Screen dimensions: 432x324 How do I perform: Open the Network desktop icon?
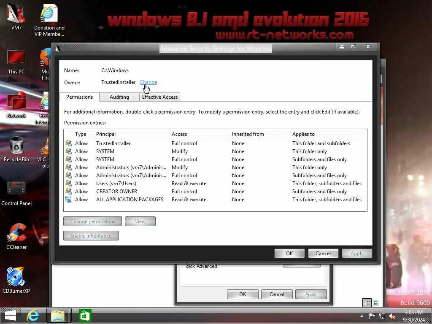pos(16,105)
